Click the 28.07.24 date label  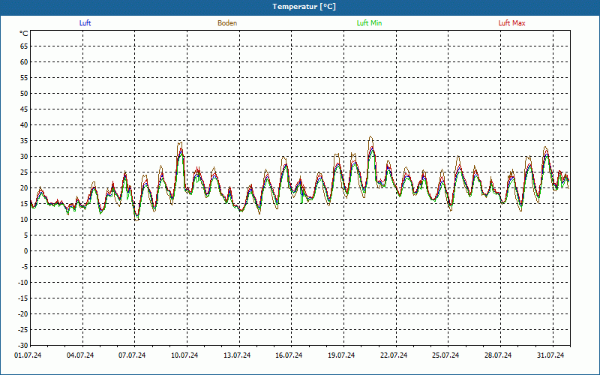498,355
